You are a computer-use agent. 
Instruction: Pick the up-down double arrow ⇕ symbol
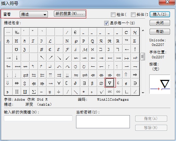coord(25,83)
